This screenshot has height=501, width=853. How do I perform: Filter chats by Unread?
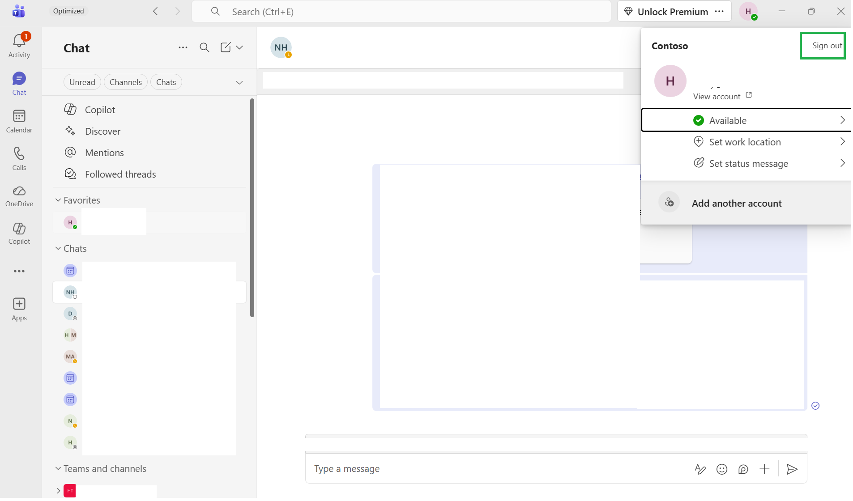(x=82, y=82)
